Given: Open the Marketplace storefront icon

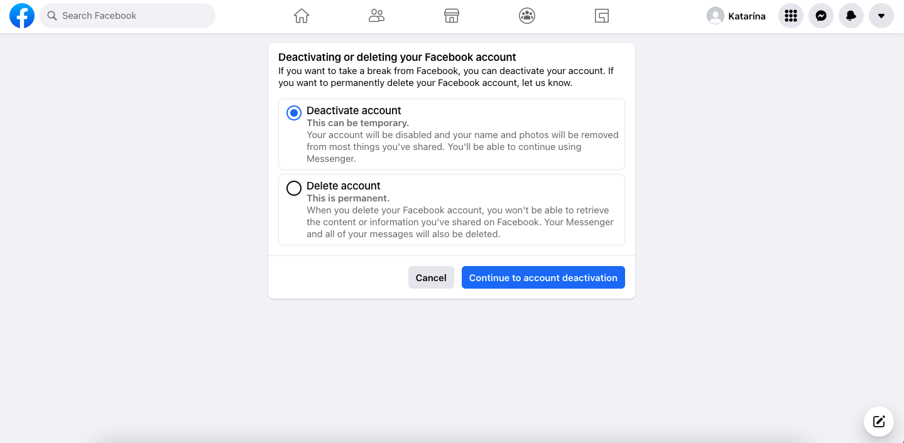Looking at the screenshot, I should (452, 16).
